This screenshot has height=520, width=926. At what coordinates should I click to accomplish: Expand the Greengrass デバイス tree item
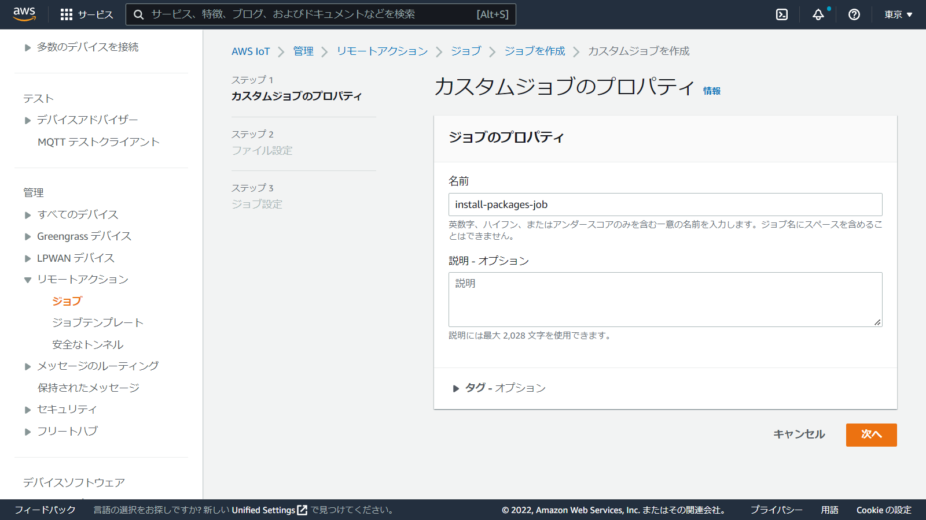(28, 237)
